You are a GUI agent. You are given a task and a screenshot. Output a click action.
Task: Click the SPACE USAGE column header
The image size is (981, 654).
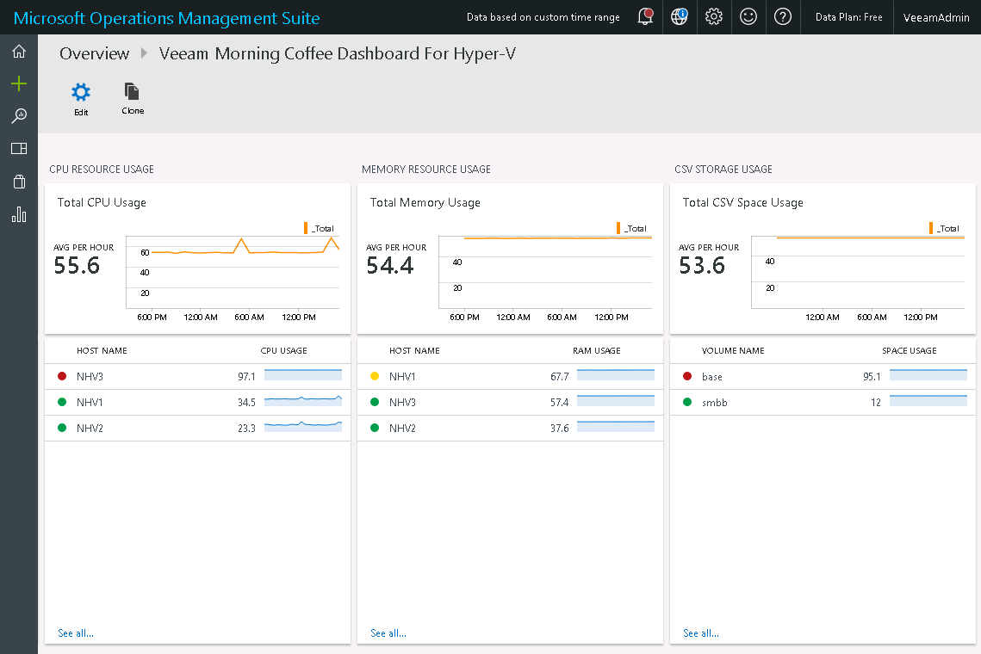tap(909, 351)
